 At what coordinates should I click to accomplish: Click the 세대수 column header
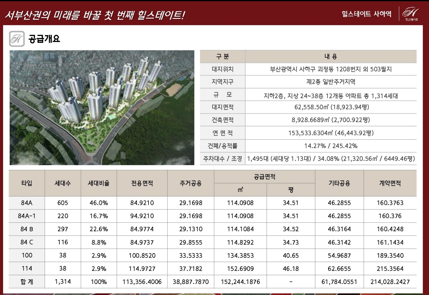click(x=63, y=183)
